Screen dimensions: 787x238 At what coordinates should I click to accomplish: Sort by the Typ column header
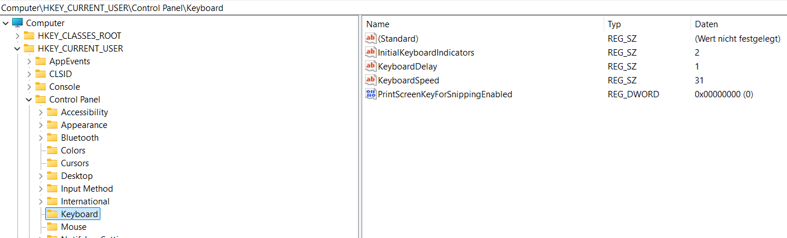648,24
